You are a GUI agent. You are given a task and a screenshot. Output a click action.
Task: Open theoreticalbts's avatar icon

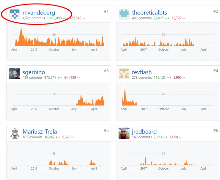[124, 14]
